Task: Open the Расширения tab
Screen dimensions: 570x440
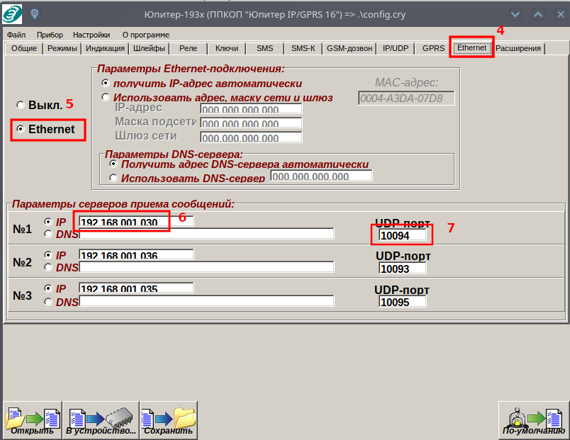Action: tap(518, 48)
